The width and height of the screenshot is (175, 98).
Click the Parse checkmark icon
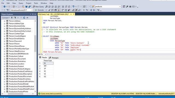tap(49, 10)
